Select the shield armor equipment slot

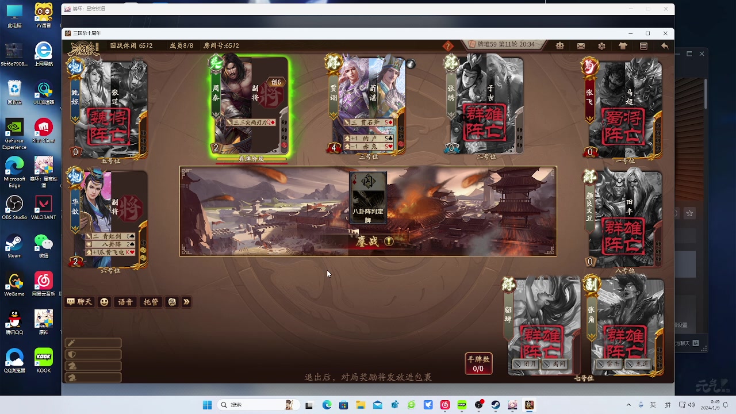pyautogui.click(x=93, y=355)
